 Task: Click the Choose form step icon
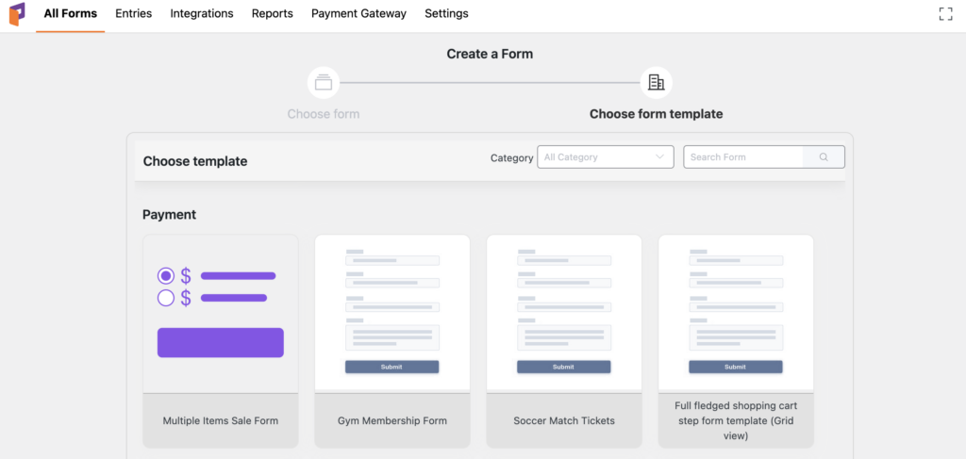tap(324, 83)
